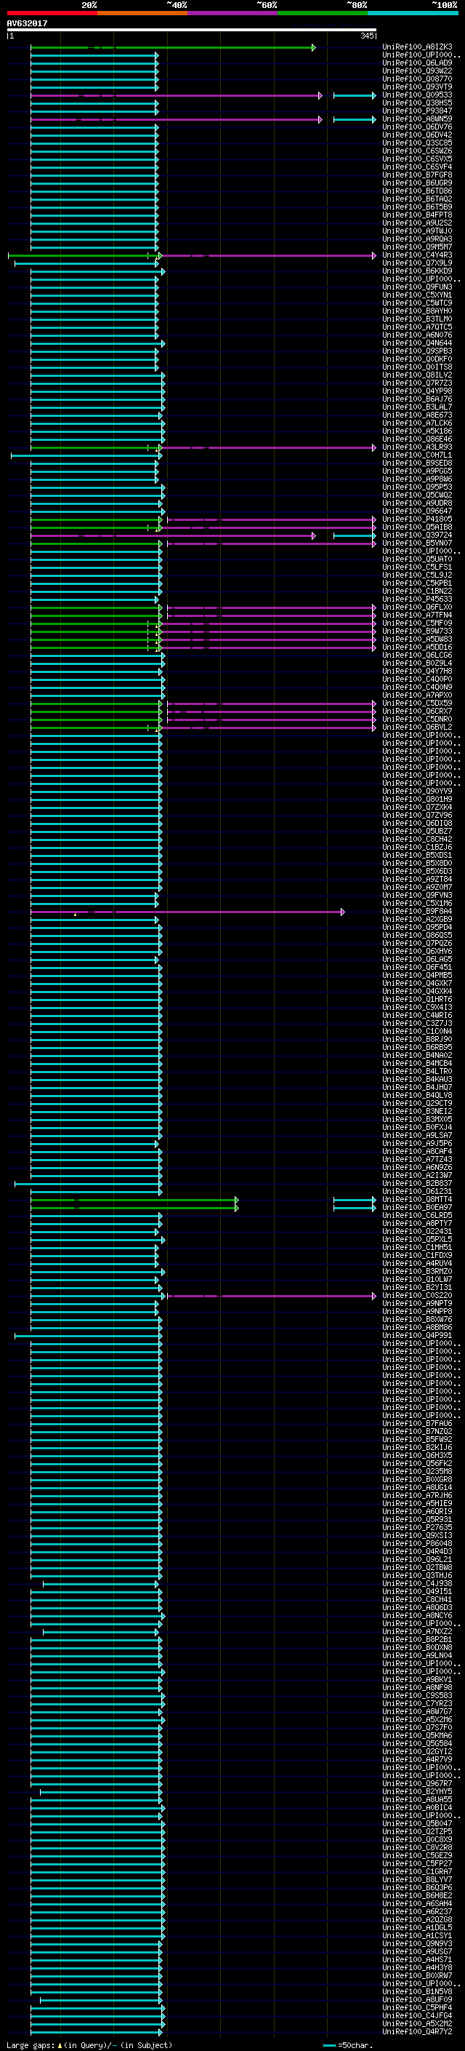Open hit UniRef100_A5DD16

417,647
